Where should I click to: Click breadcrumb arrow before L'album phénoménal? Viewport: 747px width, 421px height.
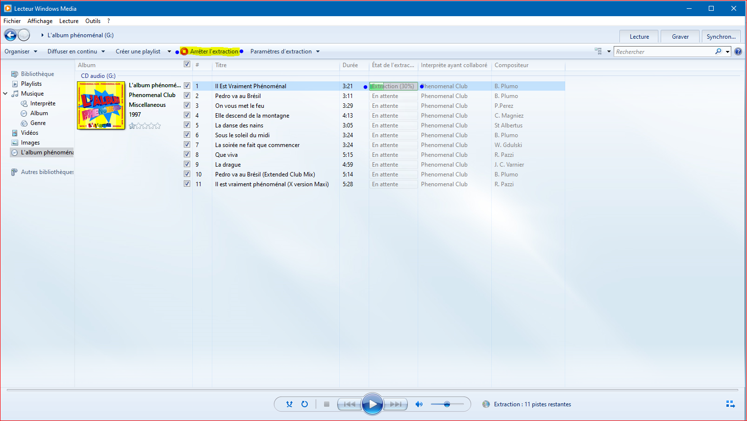(43, 35)
